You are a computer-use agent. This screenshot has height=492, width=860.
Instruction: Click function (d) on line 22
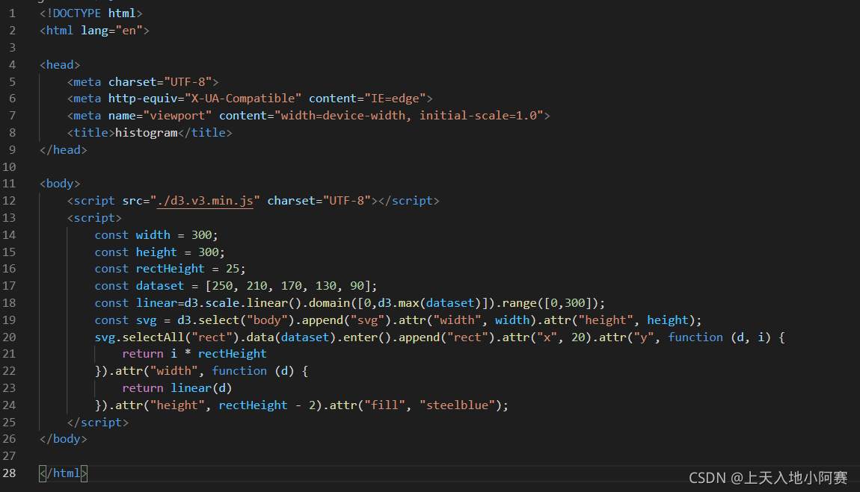(x=253, y=371)
